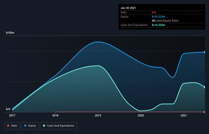The image size is (209, 134).
Task: Click the kr16.333m Cash value
Action: pyautogui.click(x=159, y=25)
